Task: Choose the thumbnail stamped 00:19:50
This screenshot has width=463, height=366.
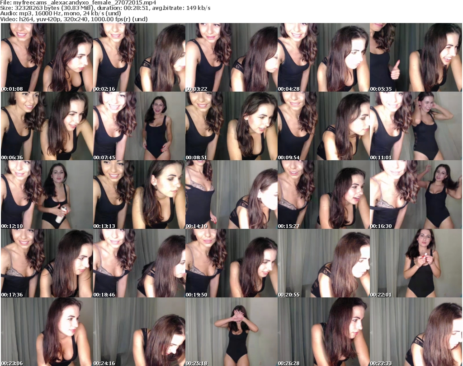Action: tap(231, 263)
